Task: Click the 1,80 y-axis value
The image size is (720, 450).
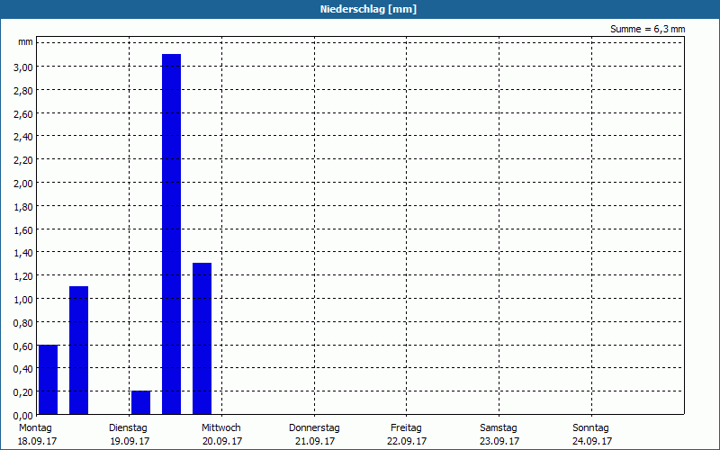Action: click(x=23, y=207)
